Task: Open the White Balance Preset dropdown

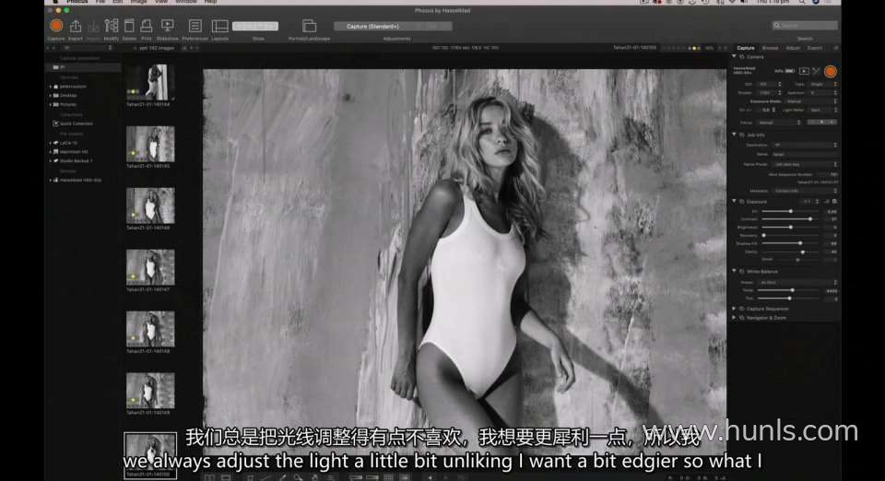Action: [798, 282]
